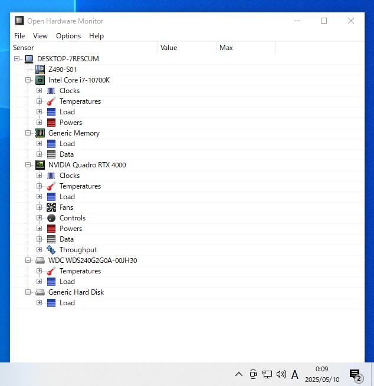
Task: Click the Intel Core i7-10700K CPU chip icon
Action: (40, 80)
